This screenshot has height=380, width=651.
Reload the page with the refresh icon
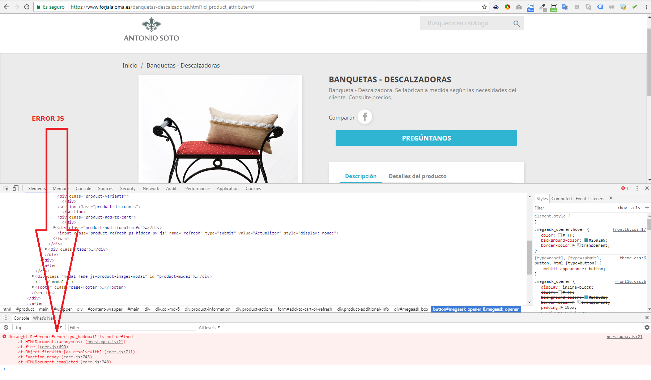click(x=27, y=7)
